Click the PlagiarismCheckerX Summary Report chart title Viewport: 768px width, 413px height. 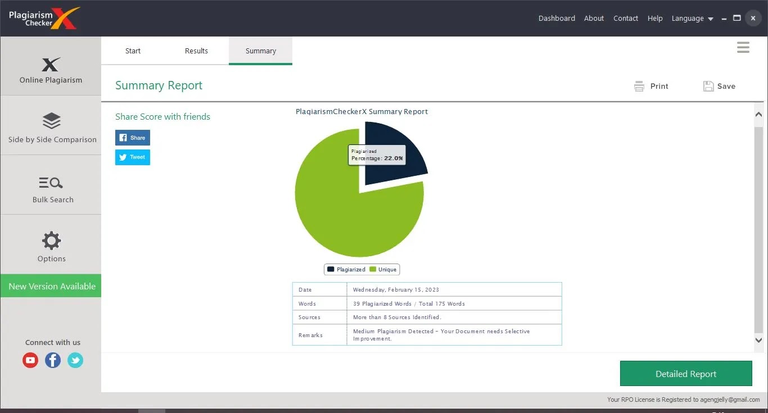coord(362,111)
